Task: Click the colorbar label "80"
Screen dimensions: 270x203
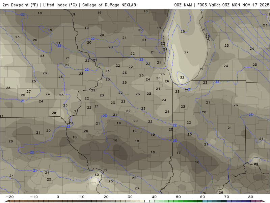Action: tap(251, 197)
